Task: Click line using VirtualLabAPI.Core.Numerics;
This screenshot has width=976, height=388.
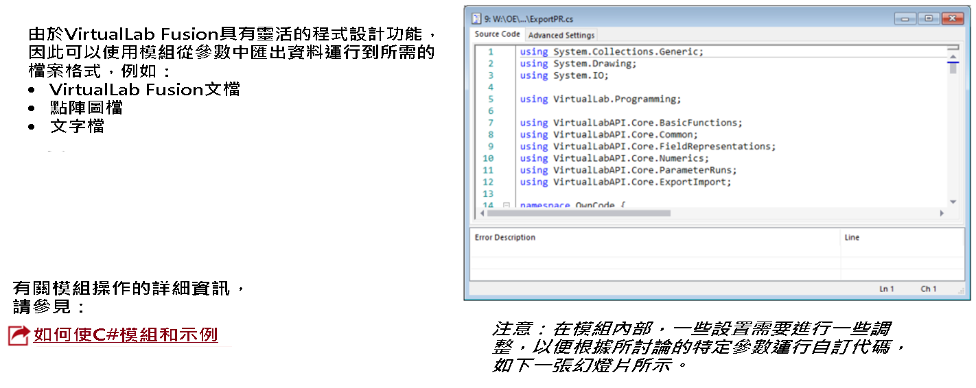Action: tap(614, 158)
